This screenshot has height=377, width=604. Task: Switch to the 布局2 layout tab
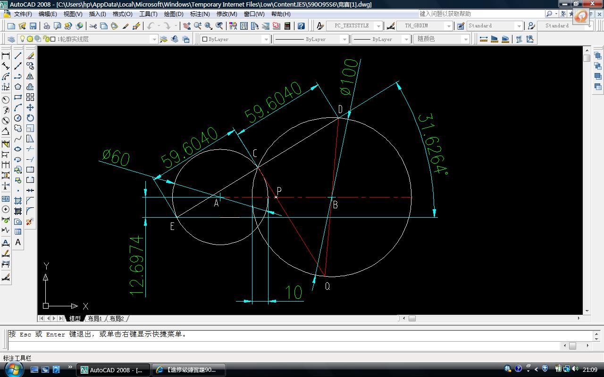pyautogui.click(x=117, y=319)
